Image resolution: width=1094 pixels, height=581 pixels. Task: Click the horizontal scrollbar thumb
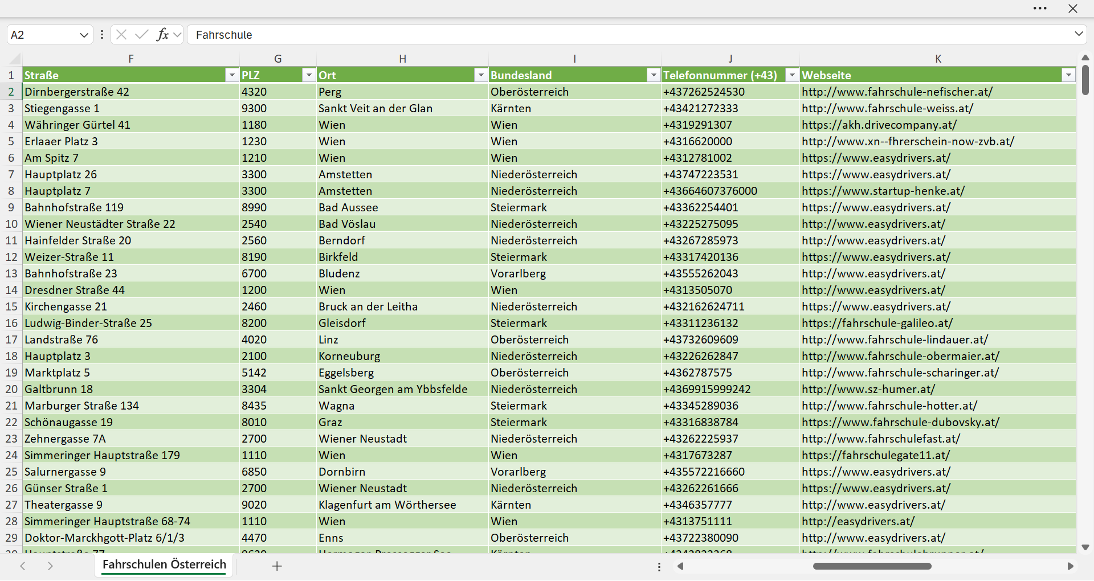(x=872, y=566)
